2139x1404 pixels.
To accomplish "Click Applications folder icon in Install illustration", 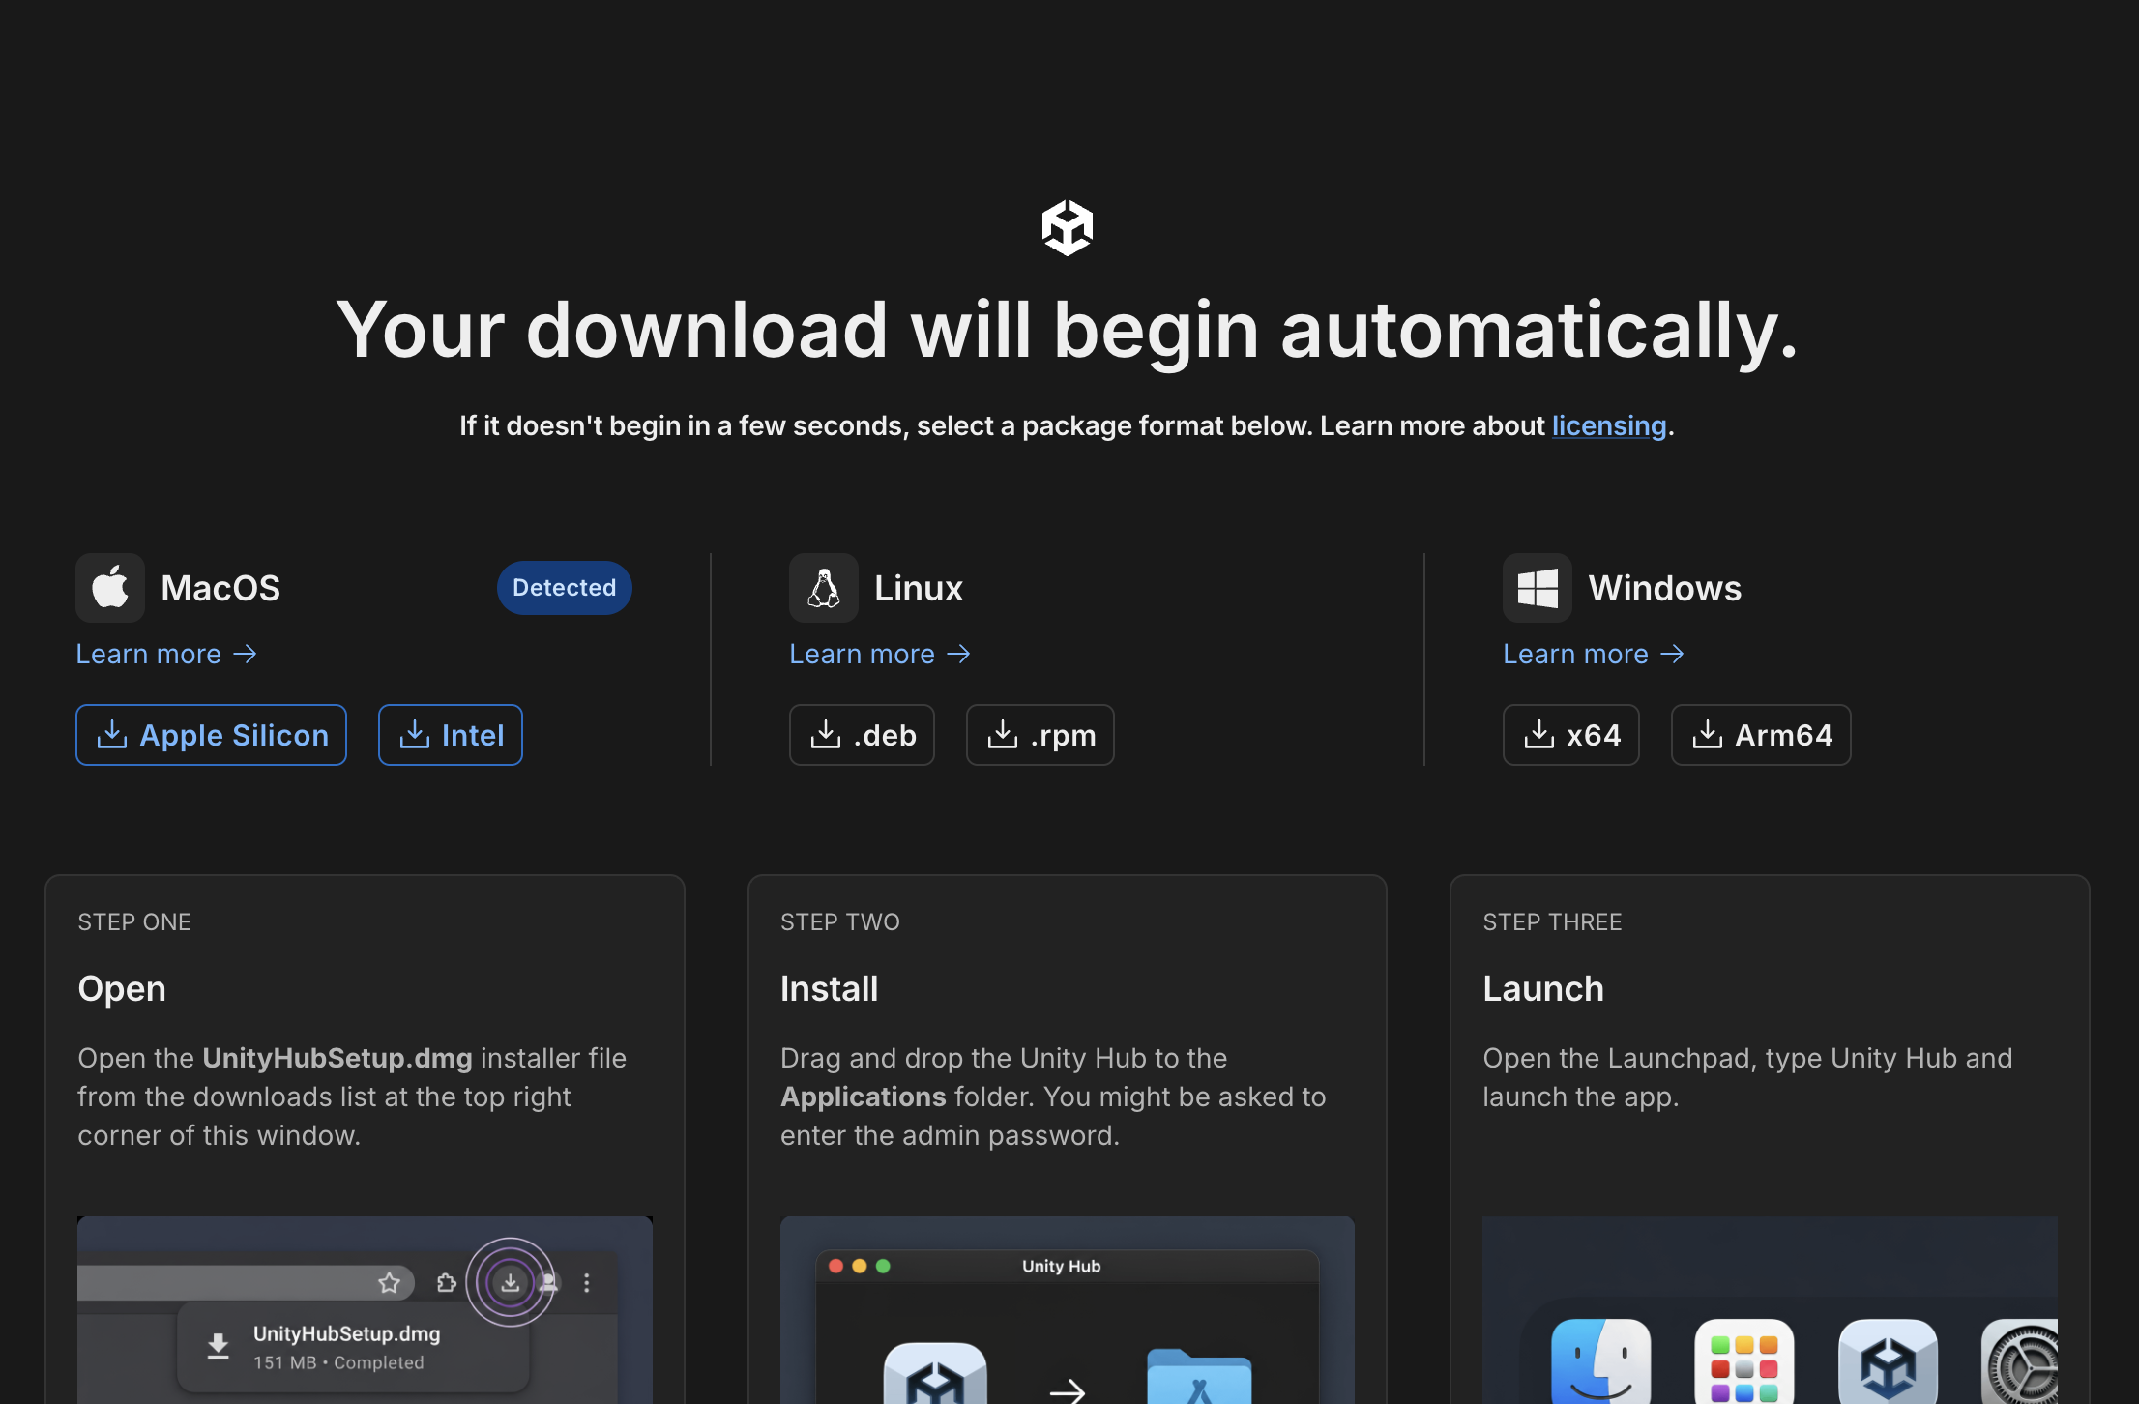I will (1199, 1376).
